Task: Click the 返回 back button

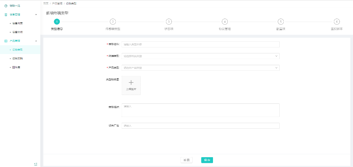Action: pyautogui.click(x=186, y=160)
